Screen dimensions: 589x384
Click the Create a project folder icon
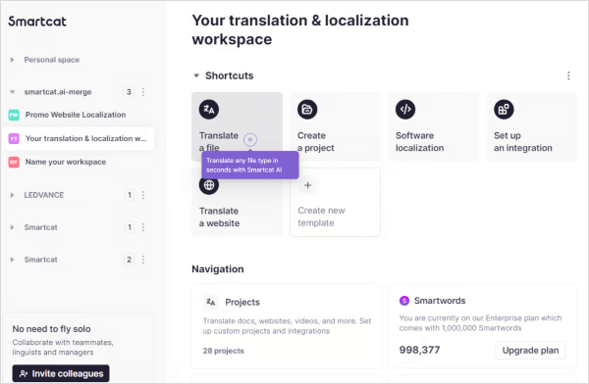(x=307, y=110)
